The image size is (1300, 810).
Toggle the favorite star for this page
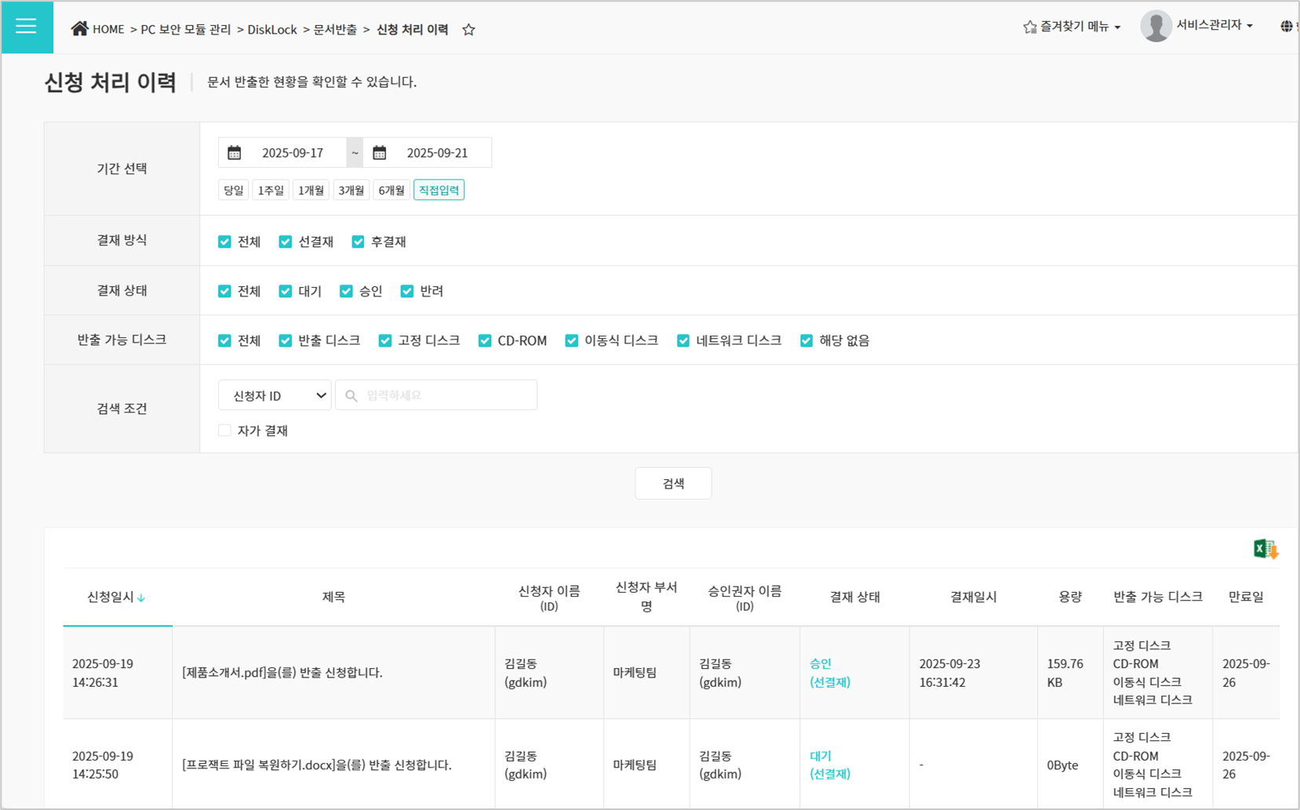468,30
